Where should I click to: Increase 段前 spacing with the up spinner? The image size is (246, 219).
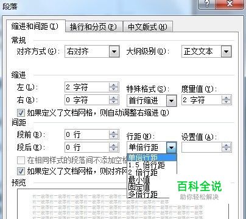pyautogui.click(x=114, y=132)
